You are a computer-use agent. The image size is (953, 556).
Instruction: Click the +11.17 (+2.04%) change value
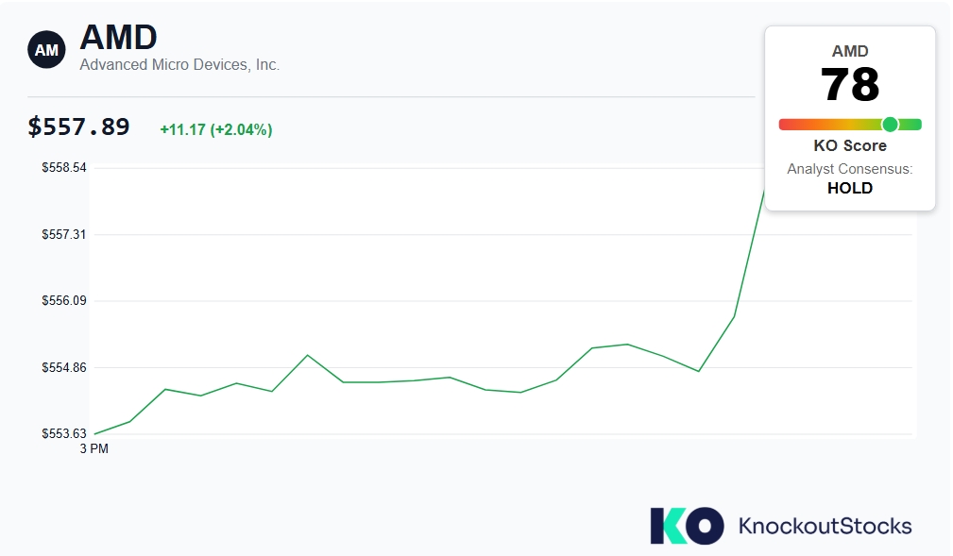(x=215, y=129)
